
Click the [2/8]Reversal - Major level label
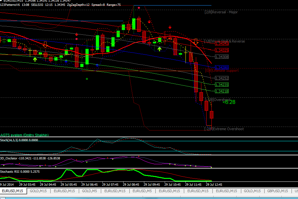(221, 12)
